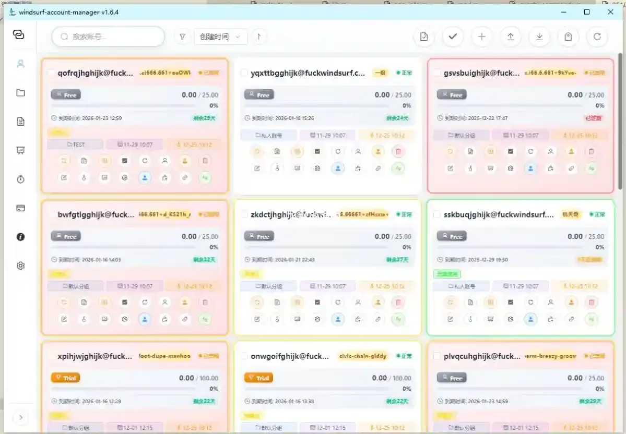Toggle sort direction arrow next to 创建时间

click(x=259, y=37)
